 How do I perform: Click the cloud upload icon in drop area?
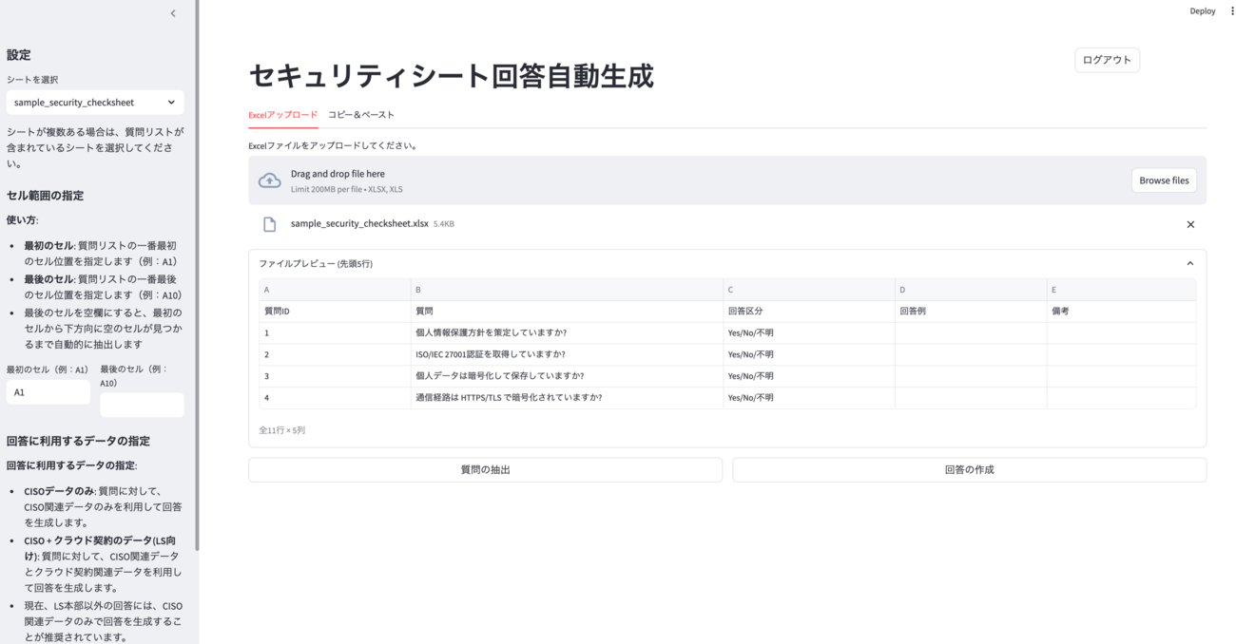tap(269, 180)
